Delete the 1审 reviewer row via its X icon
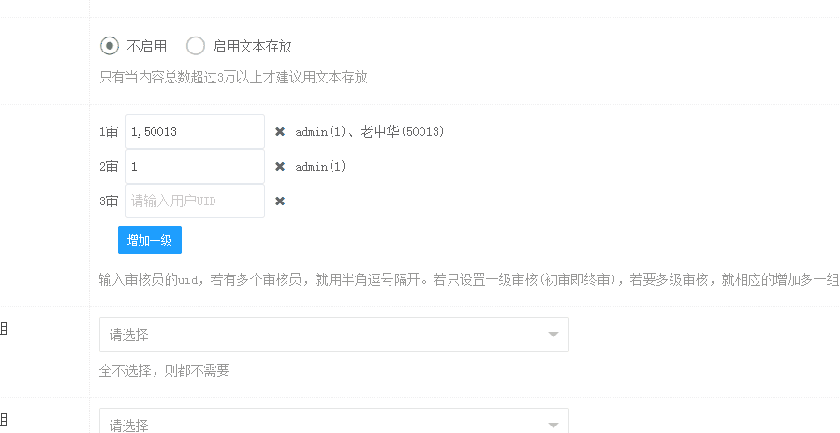 [280, 132]
